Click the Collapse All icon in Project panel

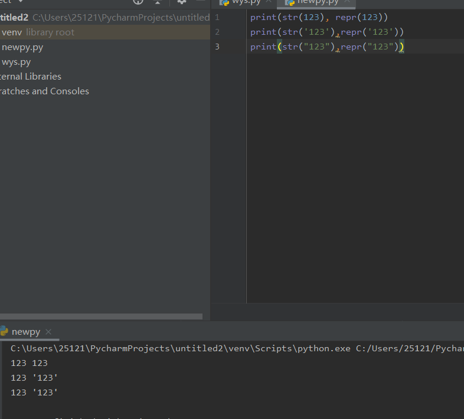coord(158,2)
